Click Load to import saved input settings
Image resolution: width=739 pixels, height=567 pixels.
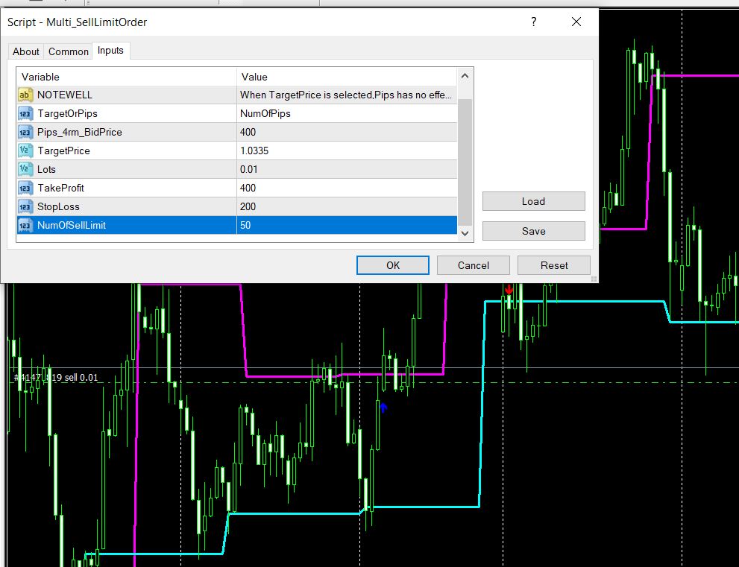point(533,201)
